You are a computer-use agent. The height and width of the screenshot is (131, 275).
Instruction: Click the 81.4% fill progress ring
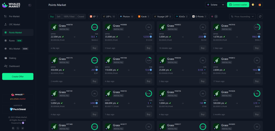point(149,94)
